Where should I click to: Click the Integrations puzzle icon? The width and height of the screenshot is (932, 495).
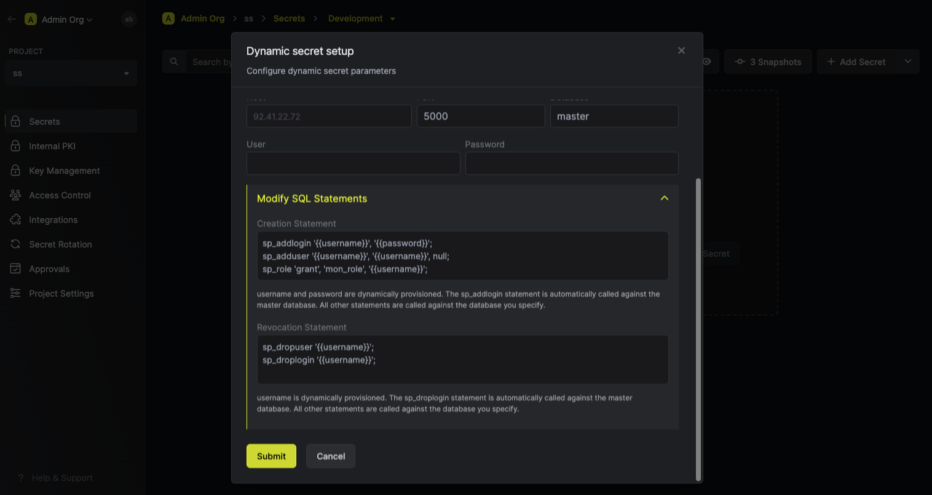(x=15, y=219)
